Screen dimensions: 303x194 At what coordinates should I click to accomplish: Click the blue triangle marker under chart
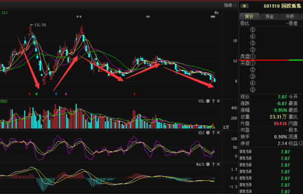pos(56,94)
